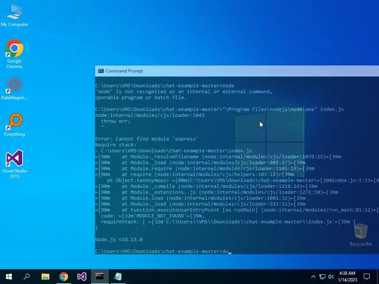Click the Command Prompt title bar icon

pyautogui.click(x=101, y=71)
